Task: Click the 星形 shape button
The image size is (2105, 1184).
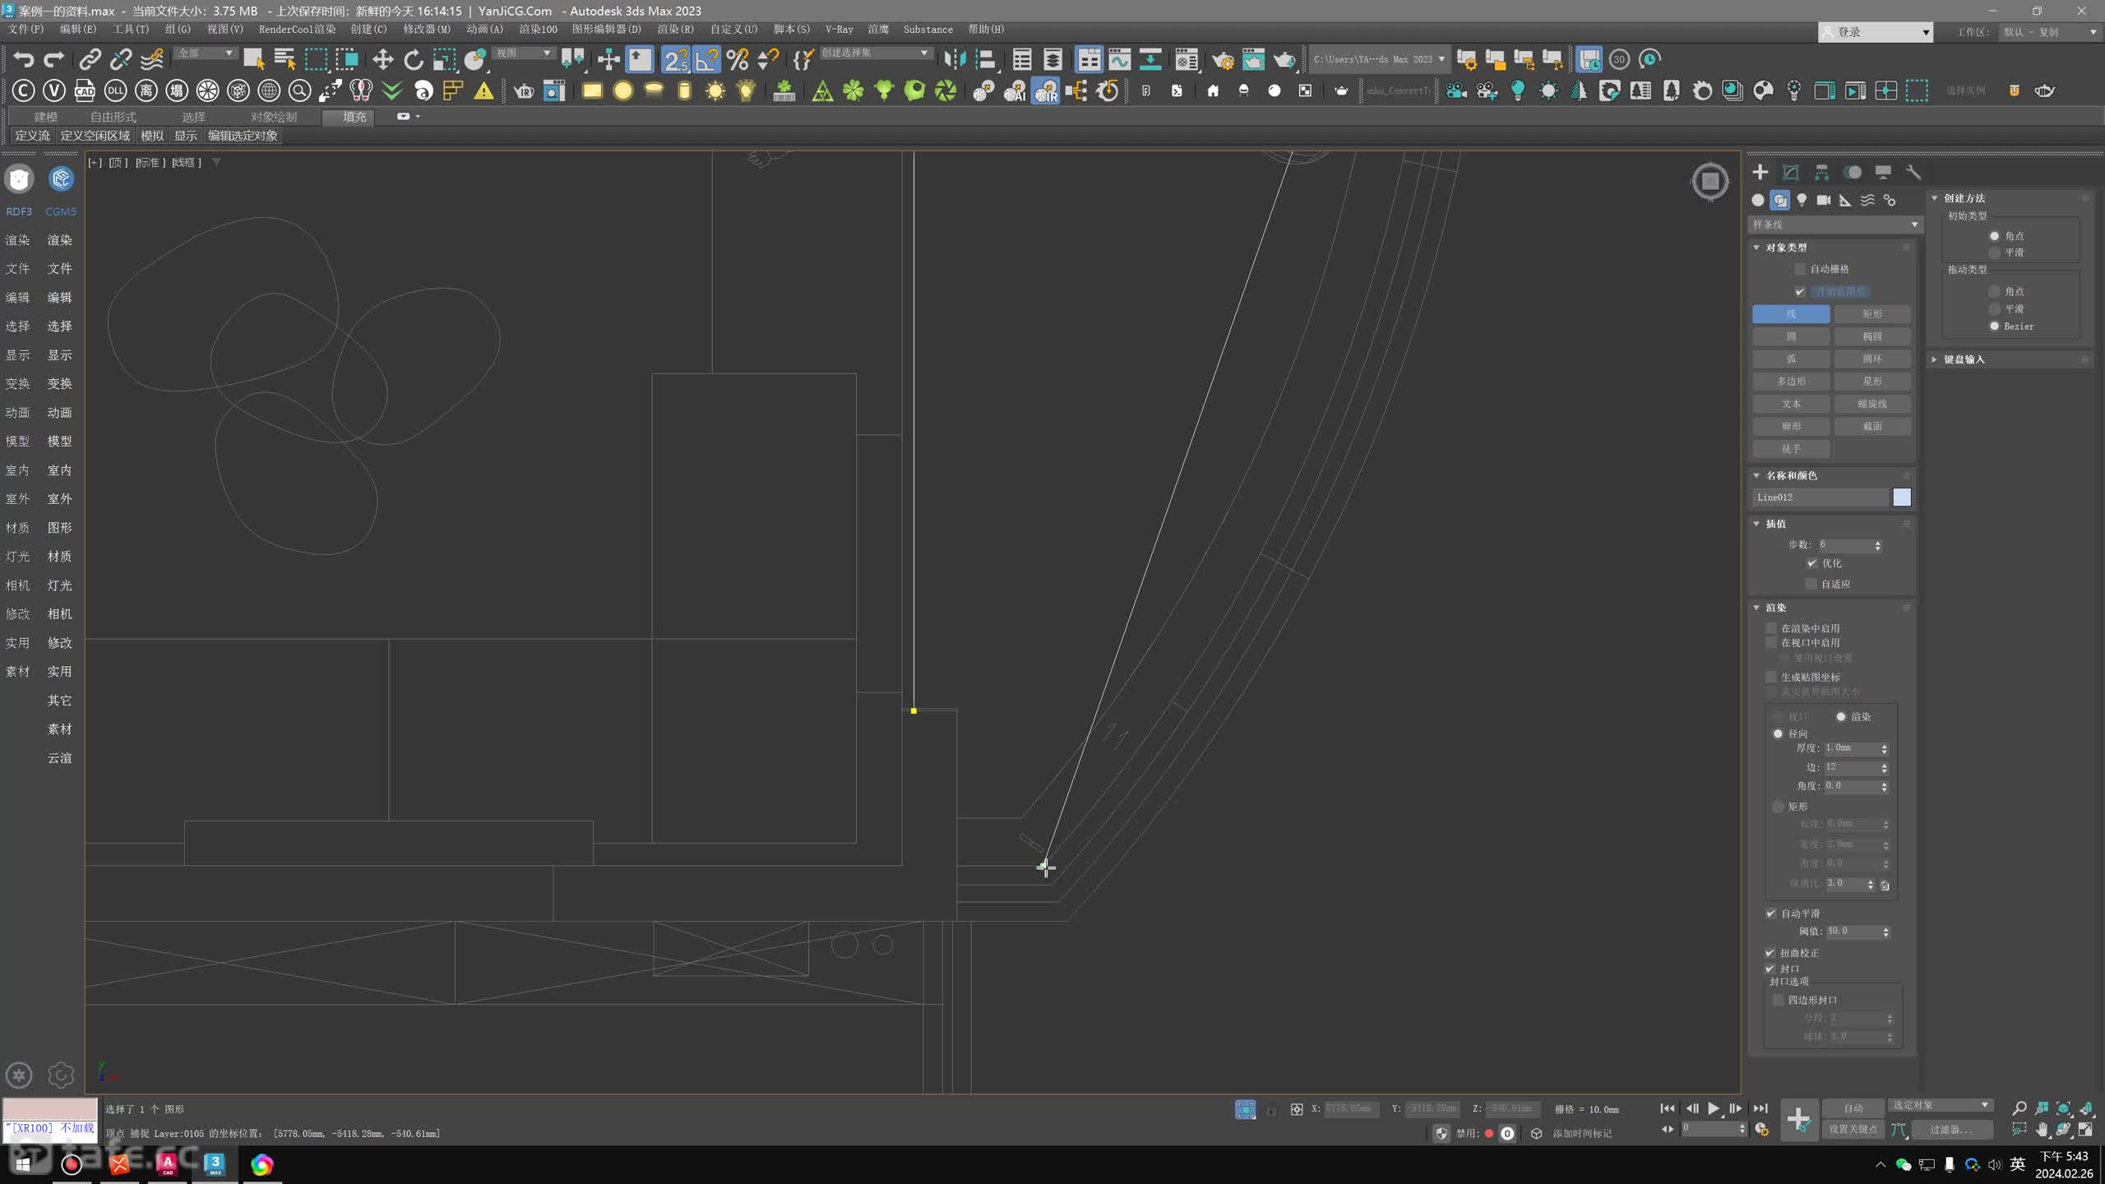Action: [x=1872, y=382]
